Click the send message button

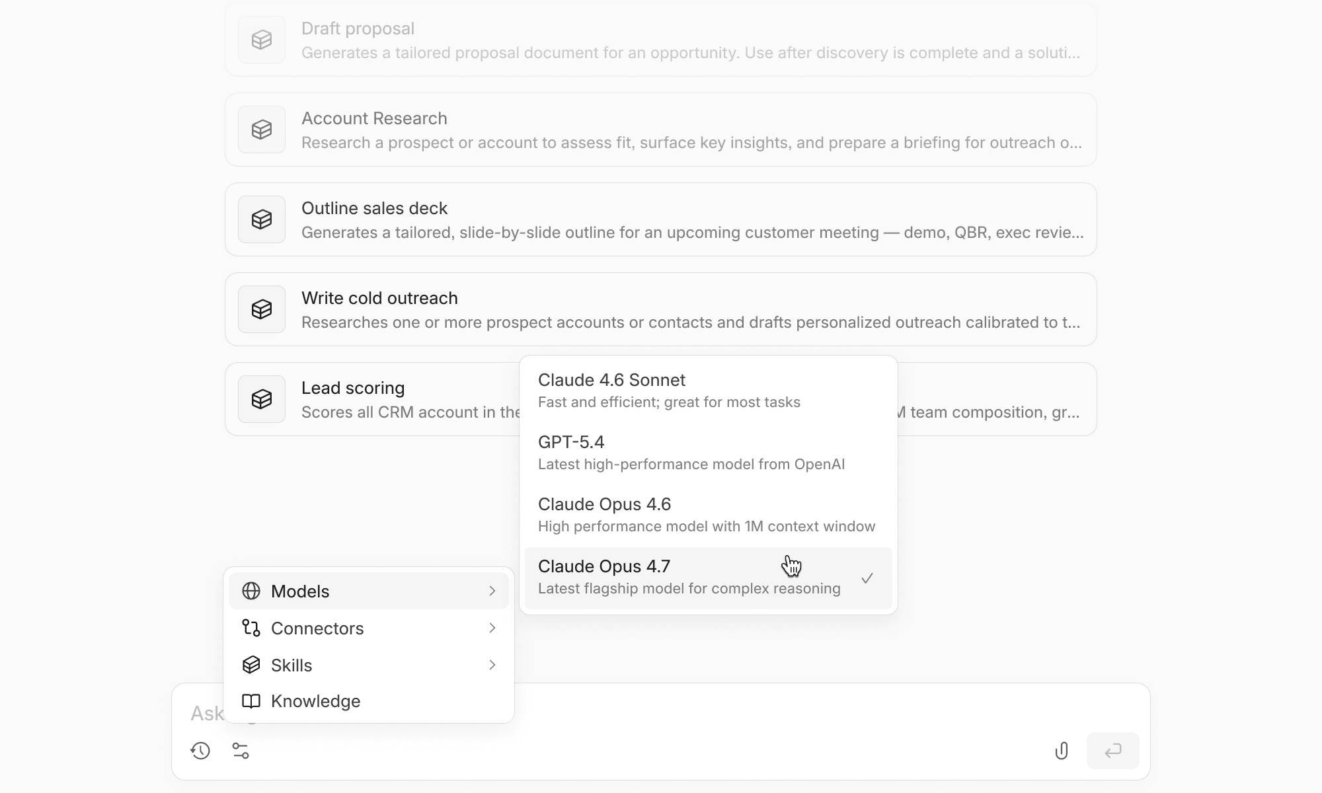1114,751
